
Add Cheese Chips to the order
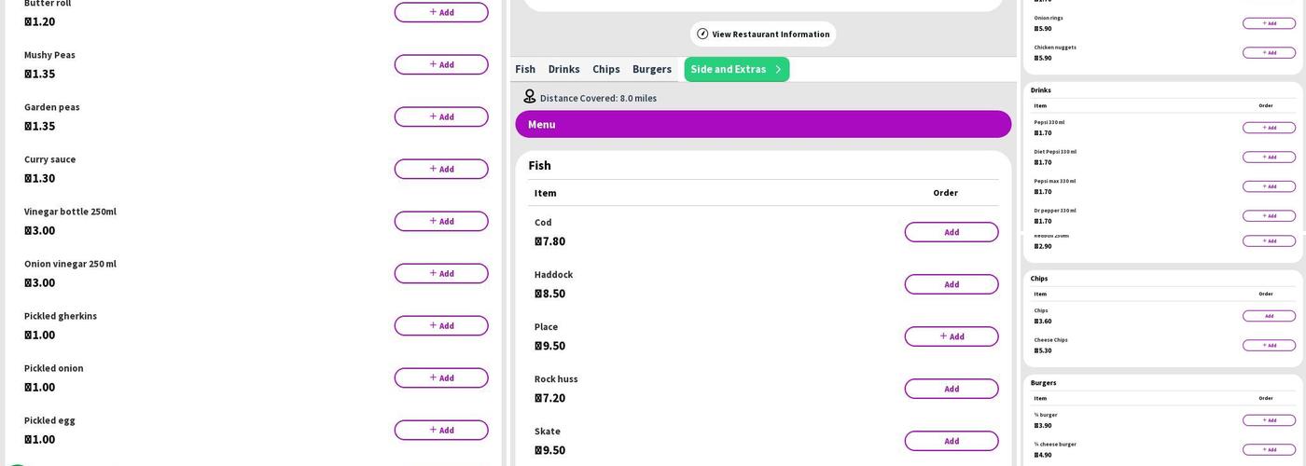point(1269,346)
